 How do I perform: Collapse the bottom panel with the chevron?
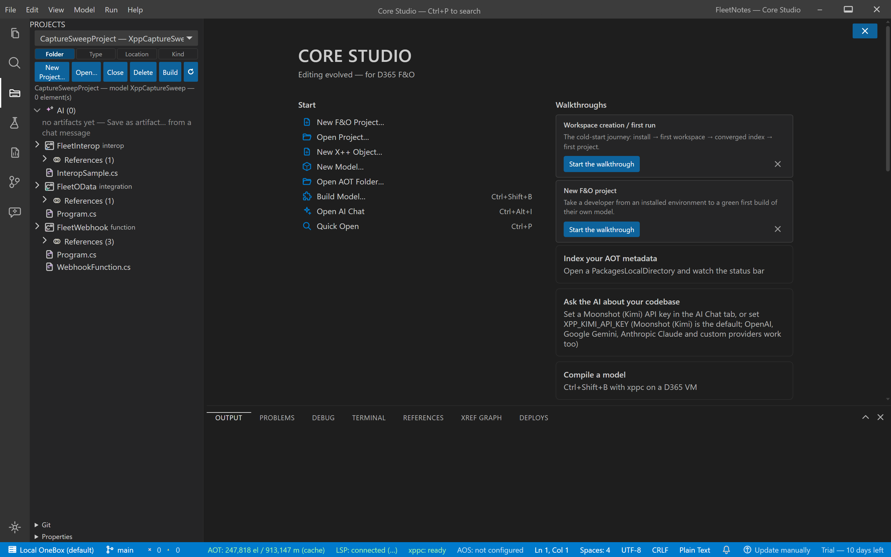tap(866, 417)
